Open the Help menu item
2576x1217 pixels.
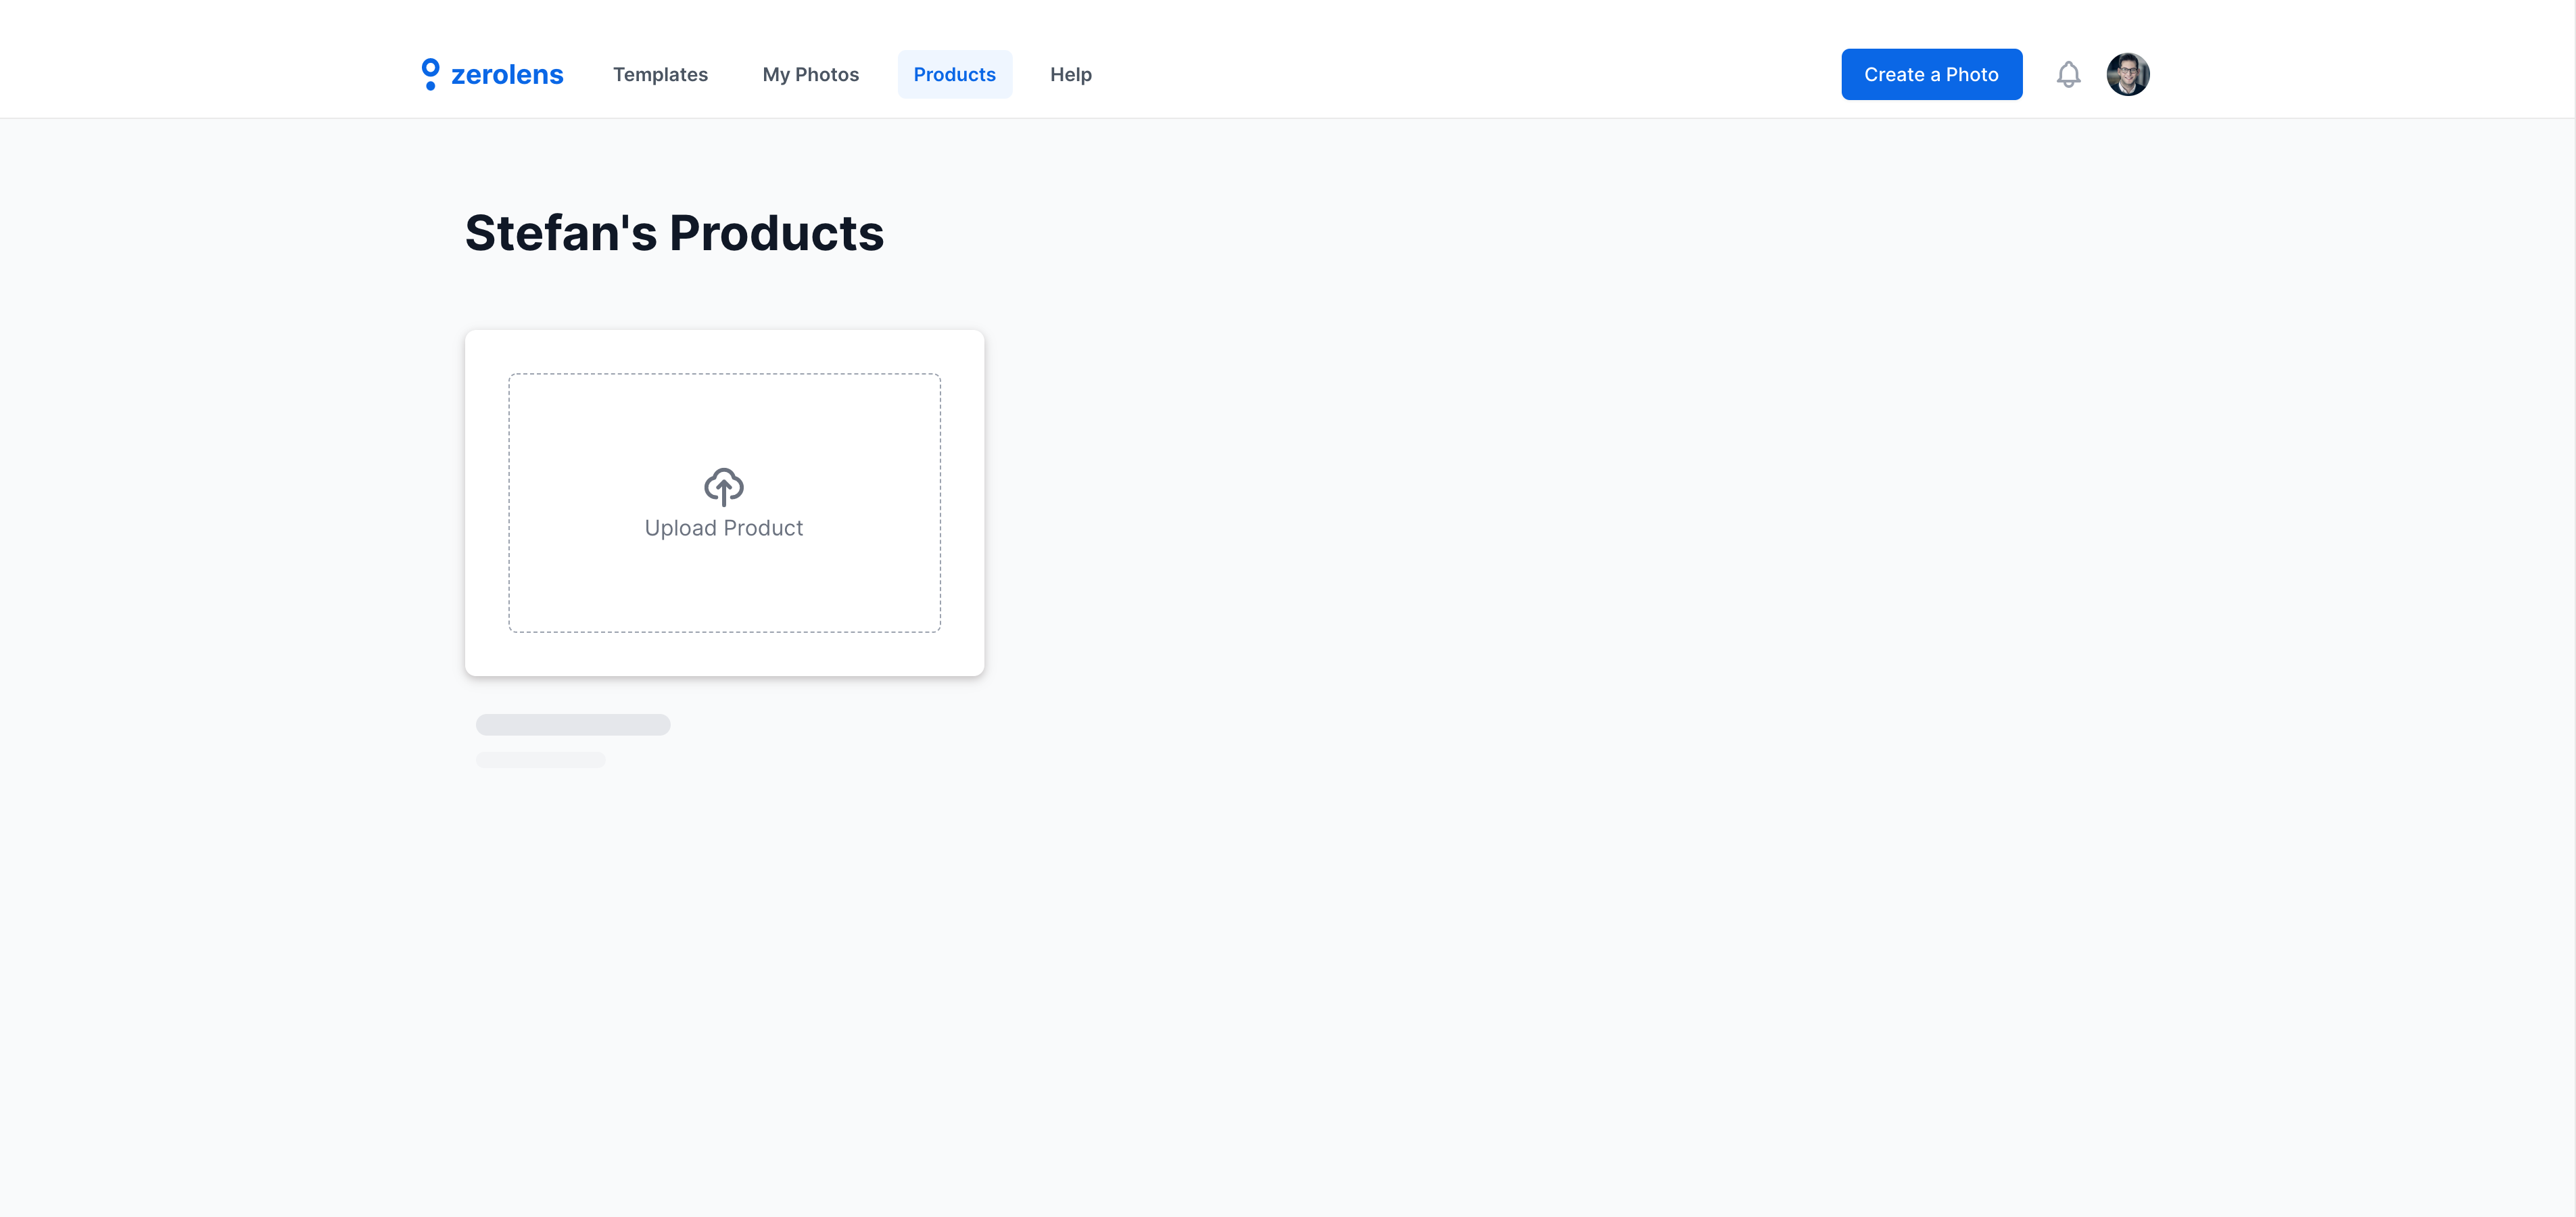point(1070,74)
